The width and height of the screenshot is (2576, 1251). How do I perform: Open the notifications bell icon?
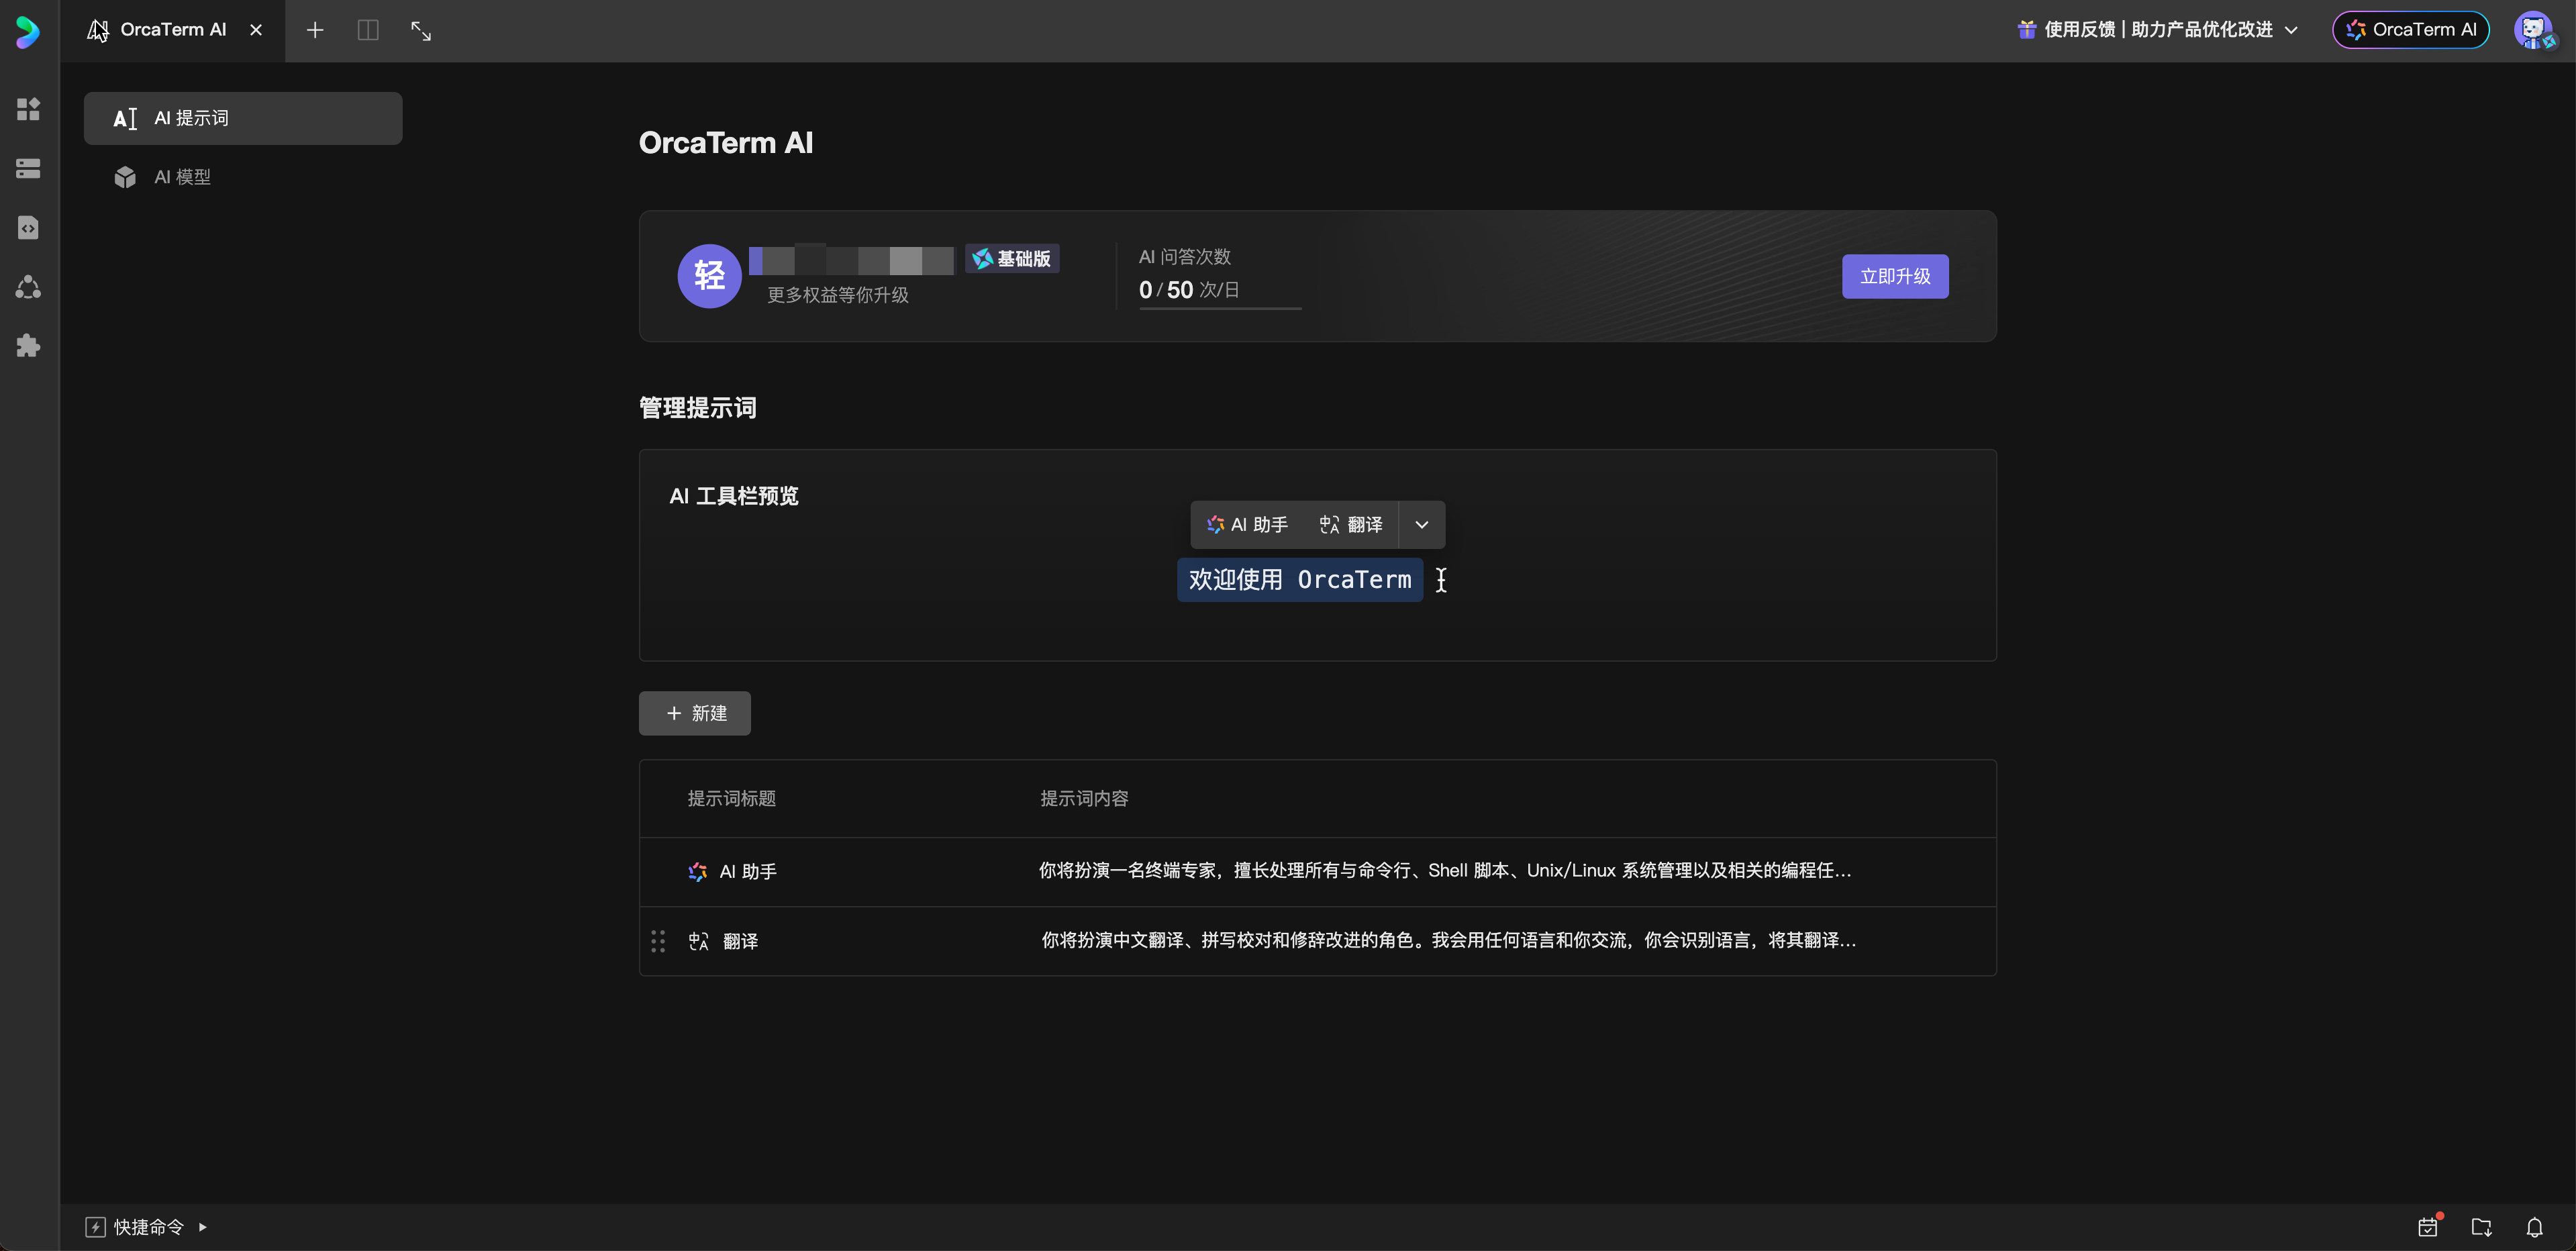(2534, 1226)
